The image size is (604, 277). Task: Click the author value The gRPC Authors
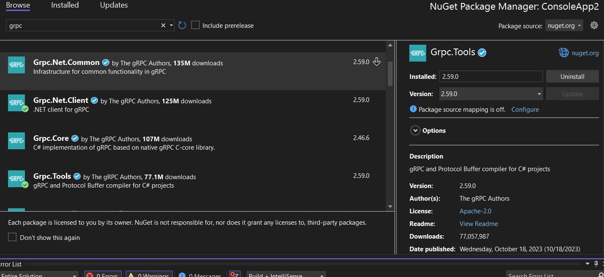485,198
